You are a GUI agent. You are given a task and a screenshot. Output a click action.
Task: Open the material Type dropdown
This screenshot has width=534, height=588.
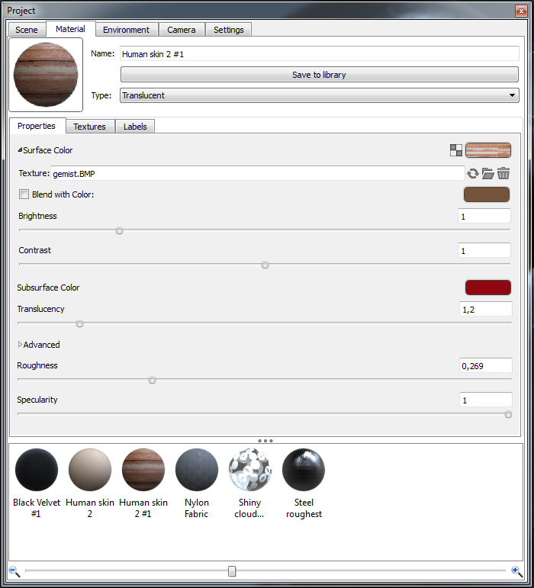click(x=319, y=95)
